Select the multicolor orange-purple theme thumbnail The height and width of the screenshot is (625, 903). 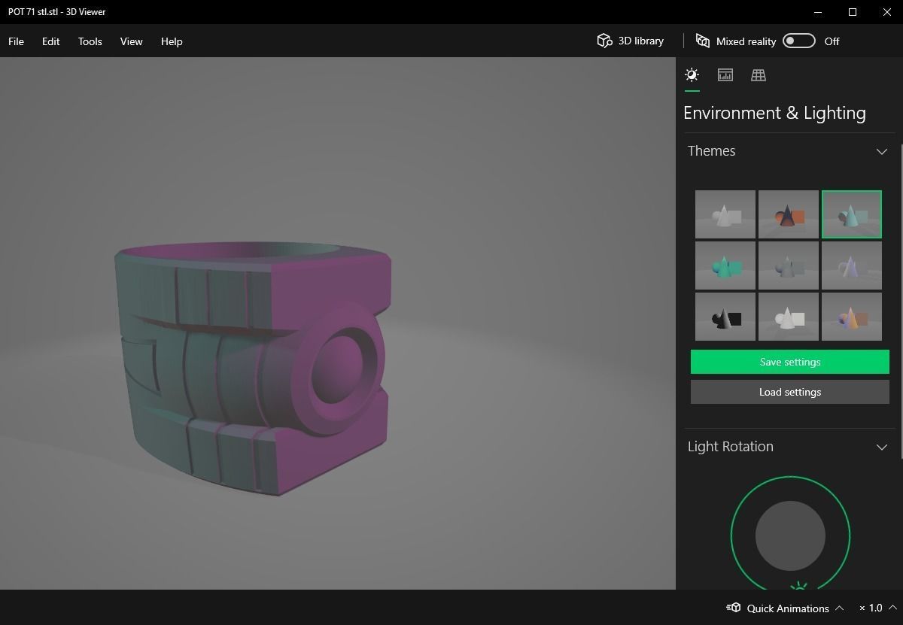(x=852, y=317)
